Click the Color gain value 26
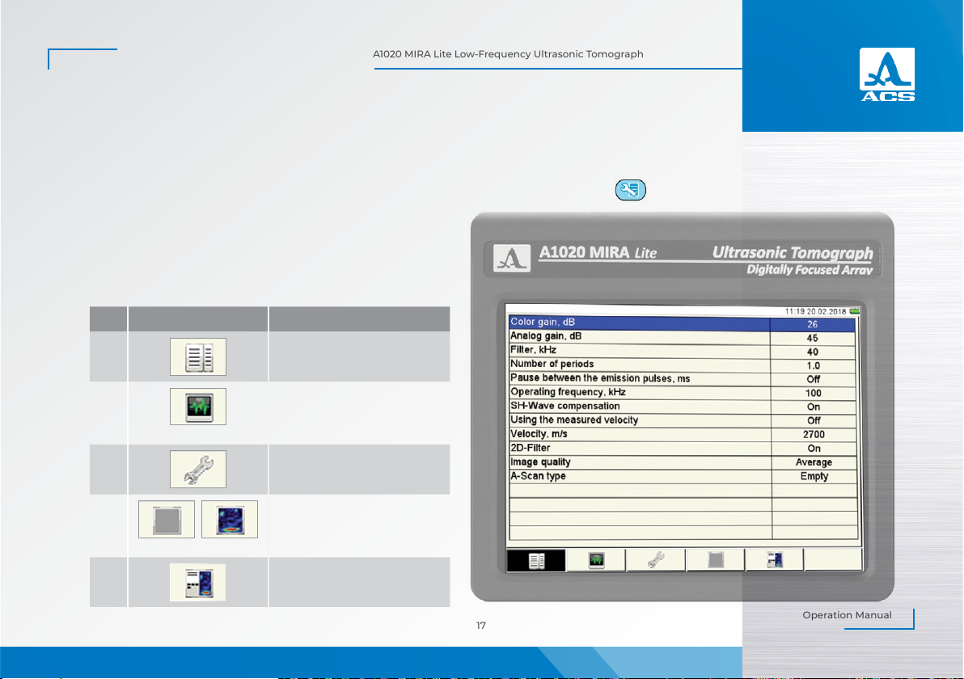This screenshot has width=964, height=679. click(x=813, y=324)
